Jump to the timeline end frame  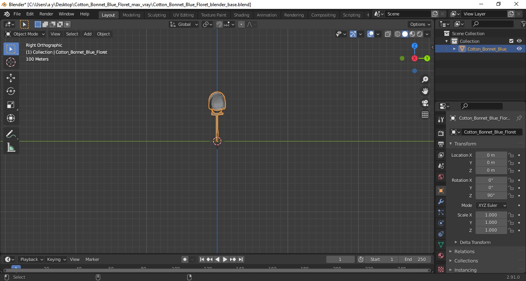coord(241,259)
